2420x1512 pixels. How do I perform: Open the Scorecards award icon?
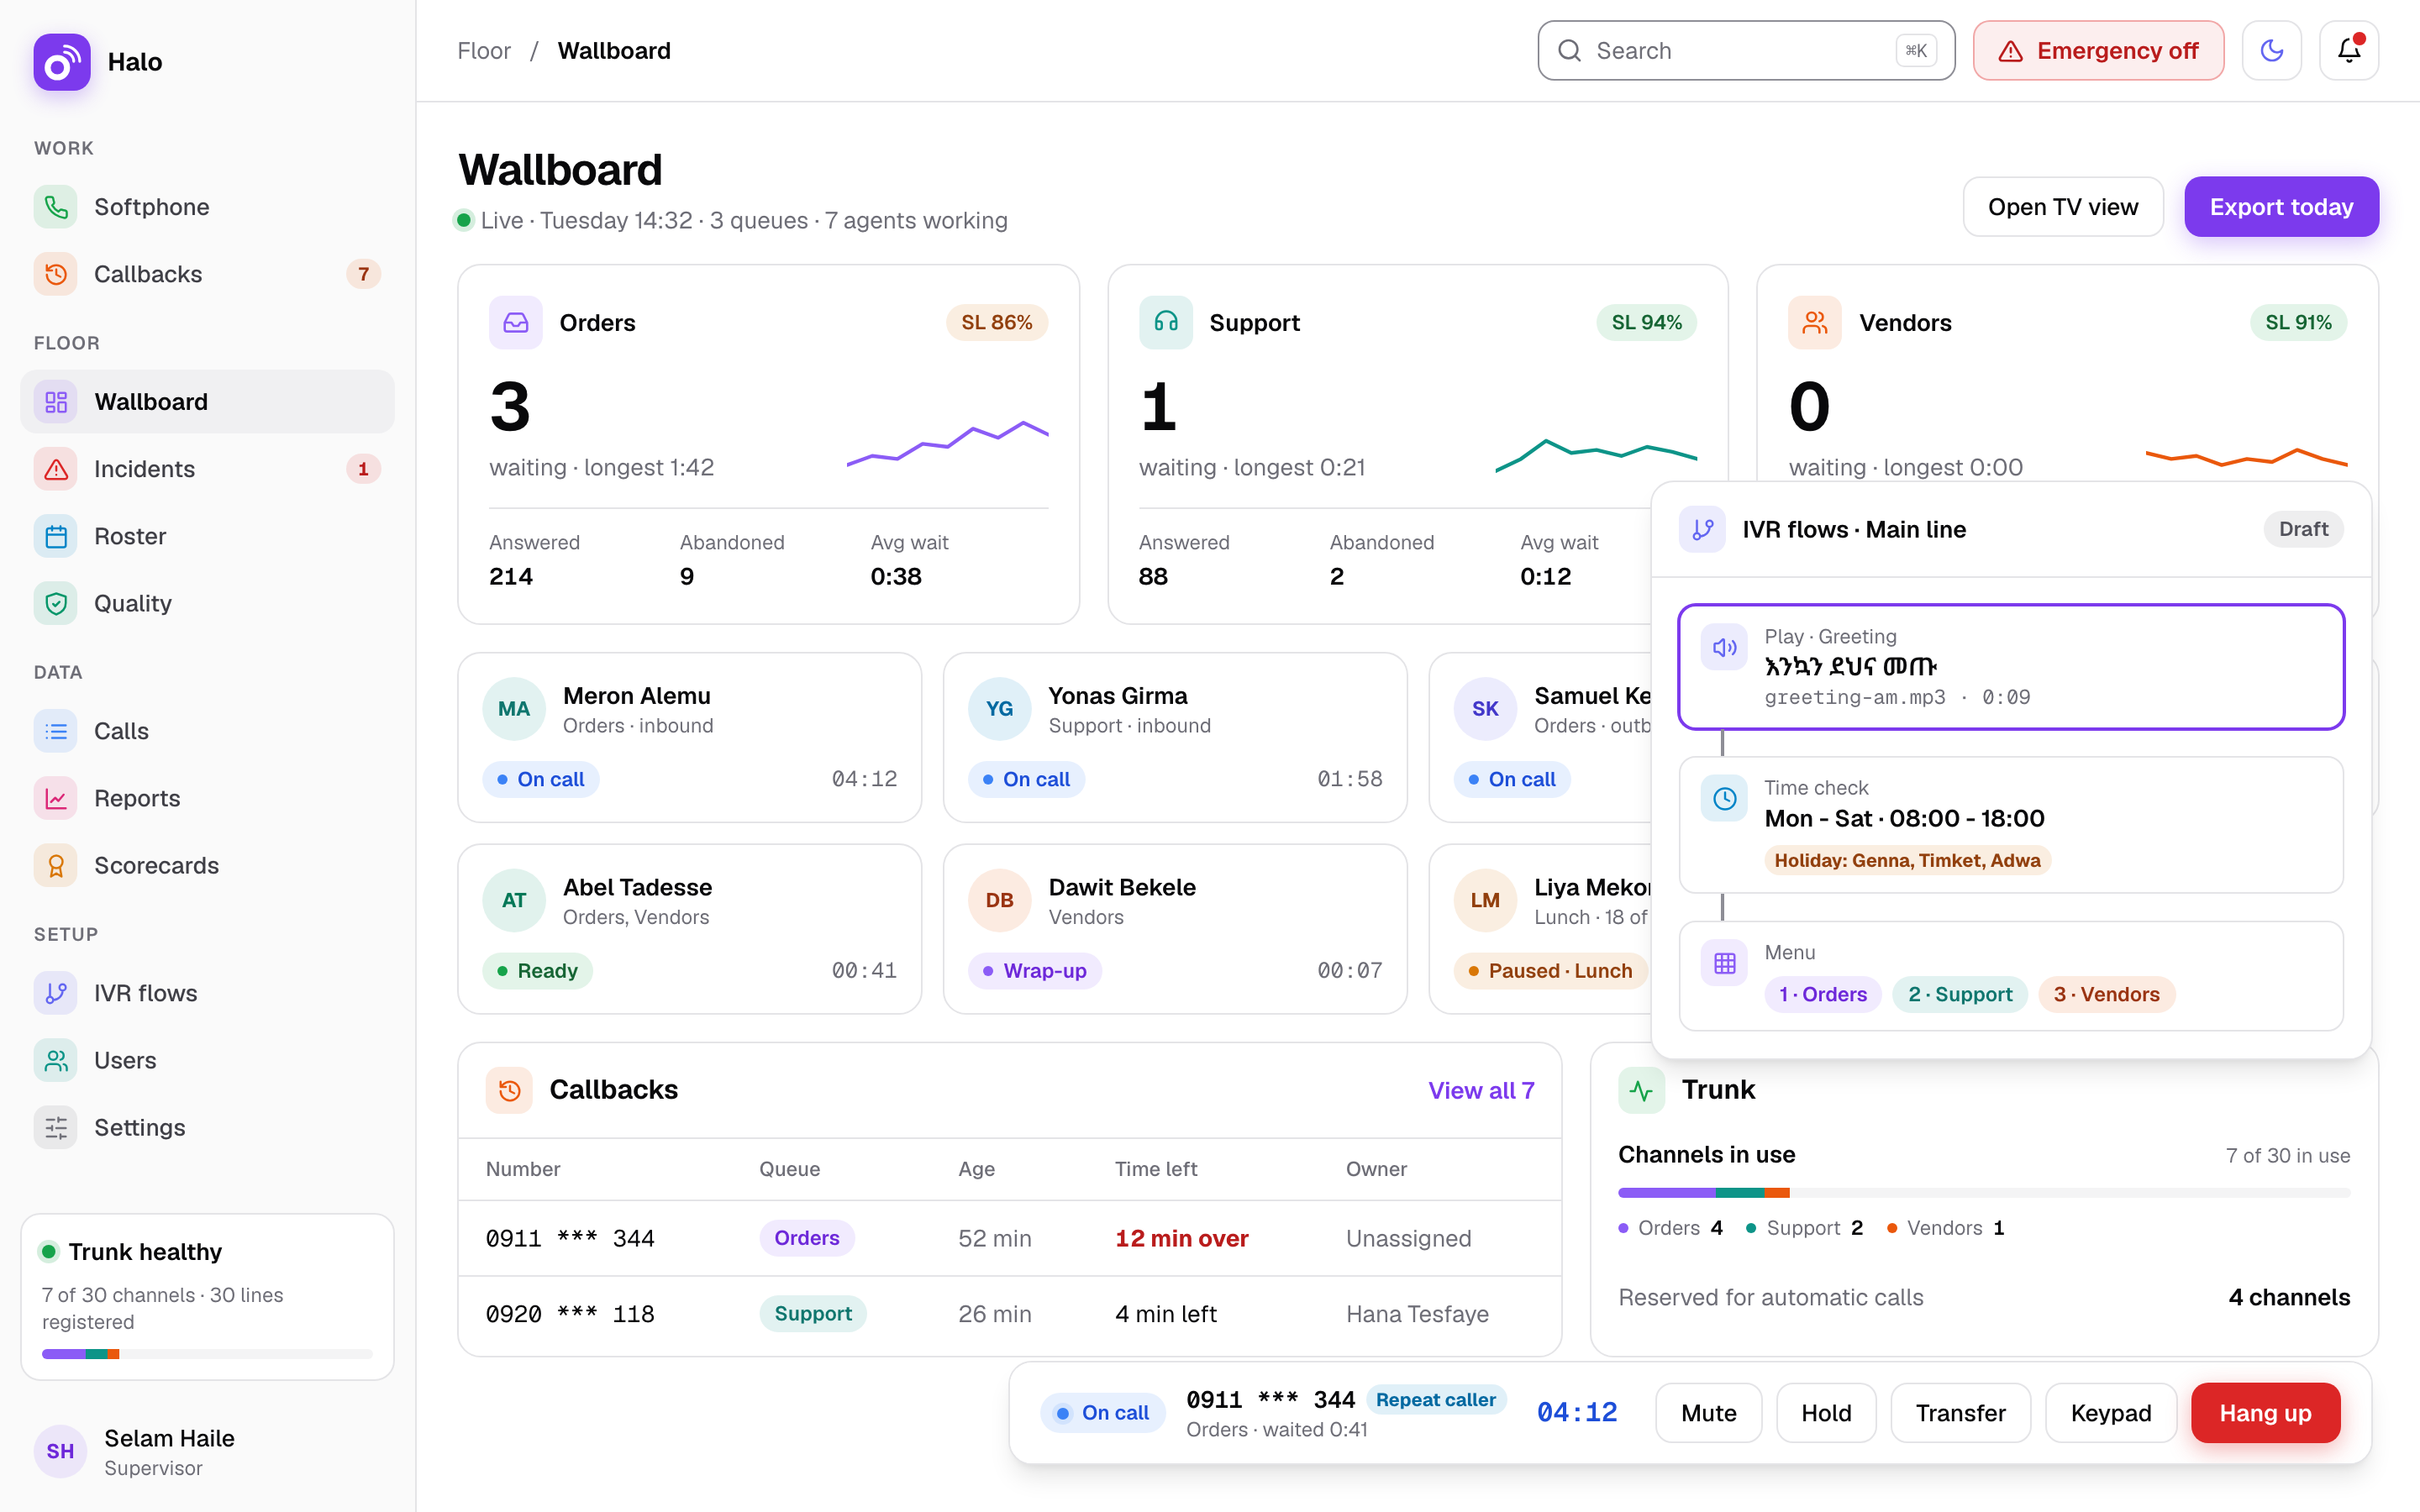coord(56,865)
